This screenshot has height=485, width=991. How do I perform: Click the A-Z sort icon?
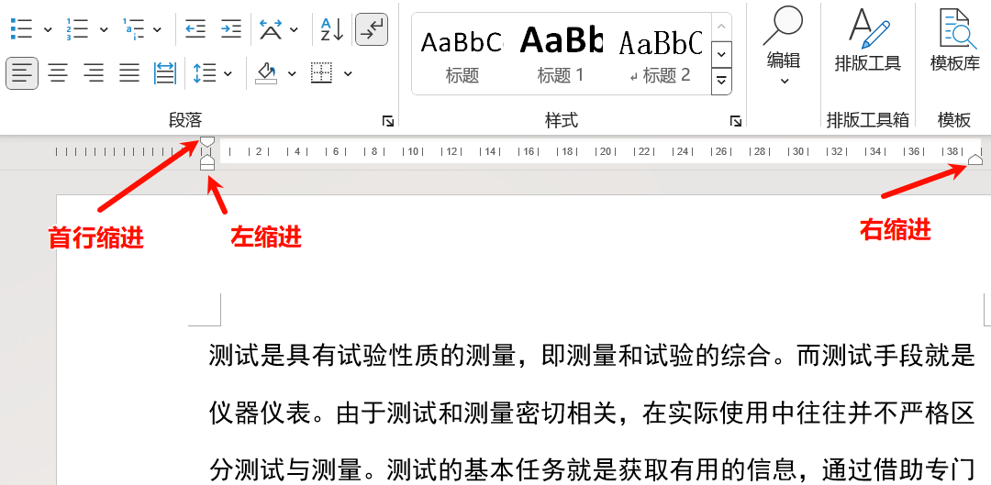click(x=331, y=29)
